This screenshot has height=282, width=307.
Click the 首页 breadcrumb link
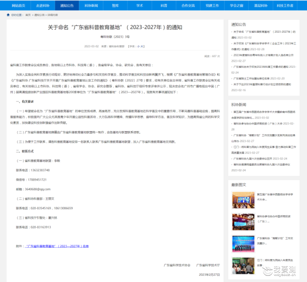(x=28, y=15)
